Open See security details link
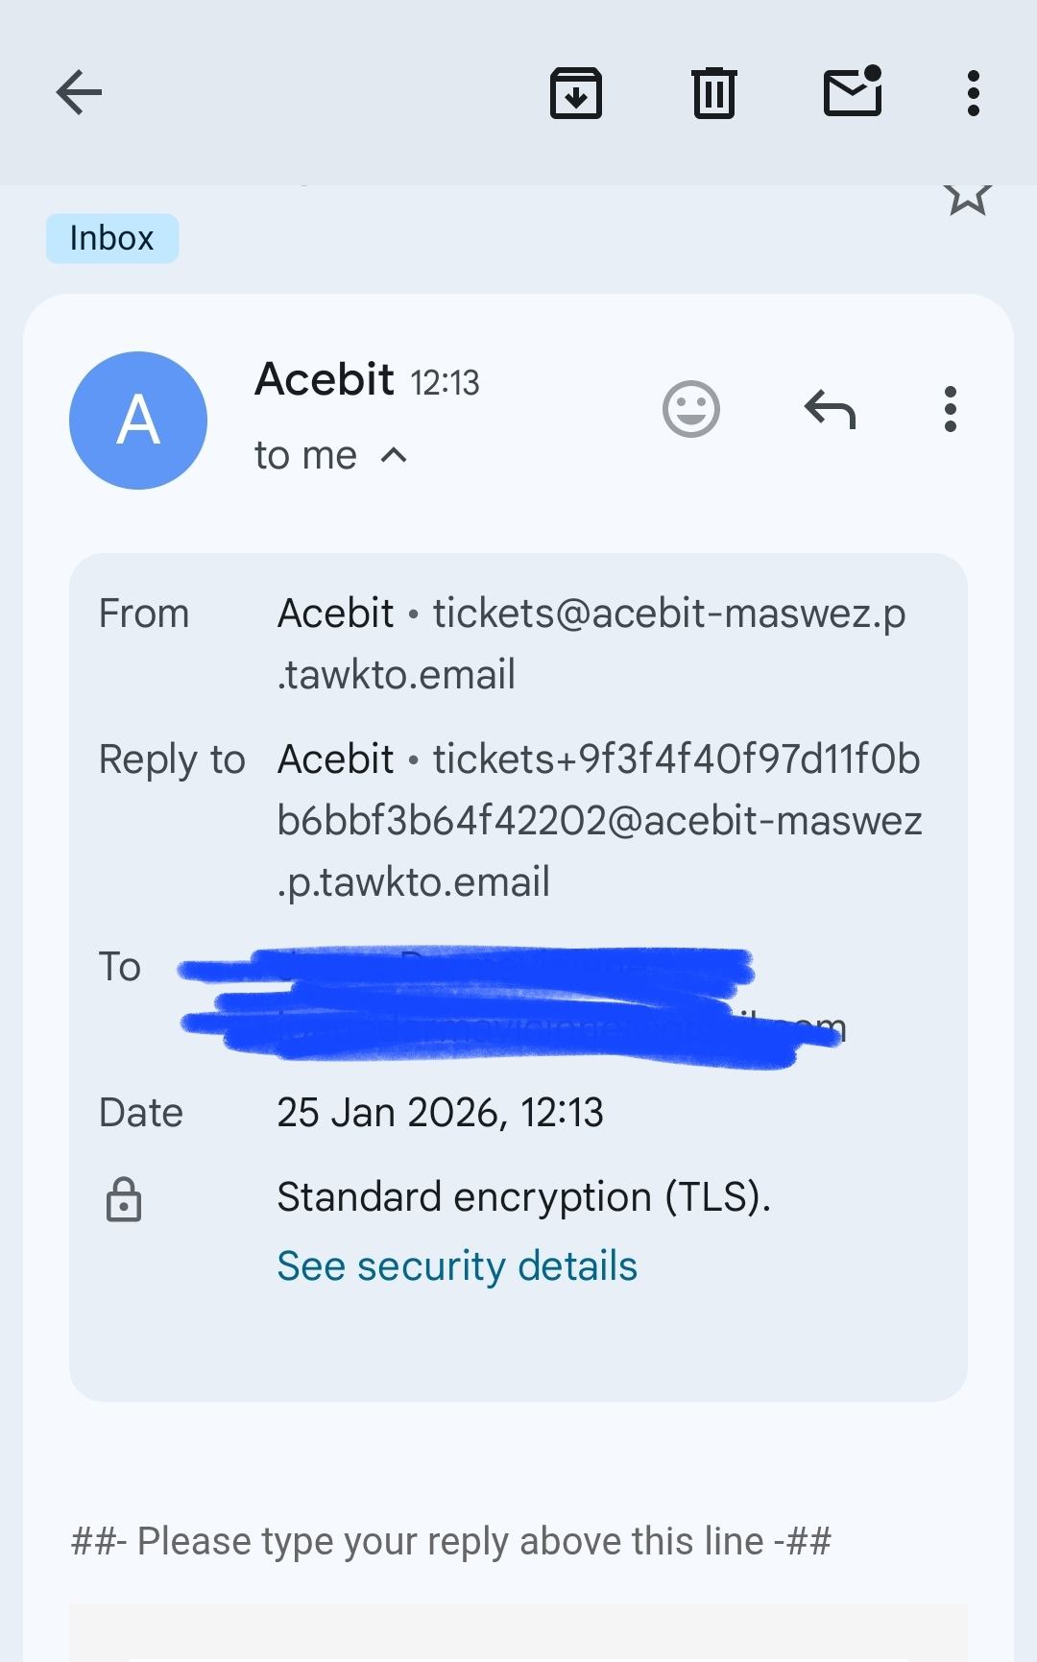The image size is (1037, 1662). pos(457,1265)
